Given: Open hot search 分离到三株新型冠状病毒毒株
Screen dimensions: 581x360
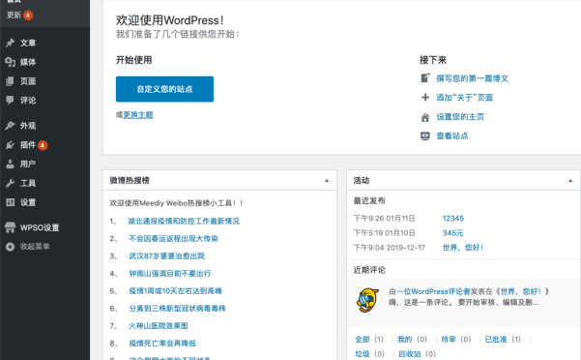Looking at the screenshot, I should point(177,309).
